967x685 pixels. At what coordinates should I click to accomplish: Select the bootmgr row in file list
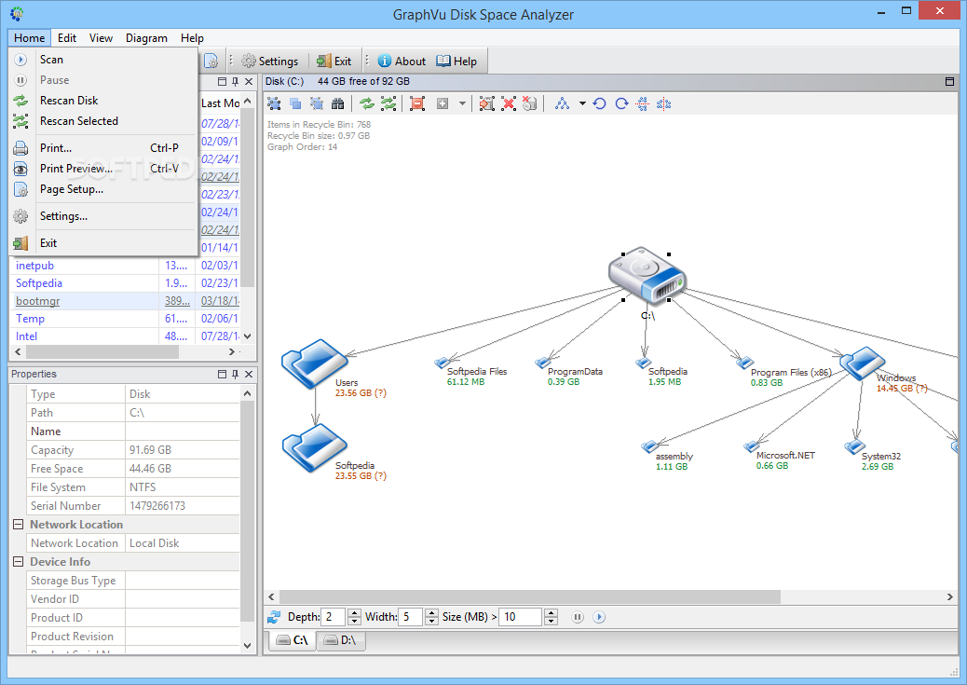click(126, 300)
